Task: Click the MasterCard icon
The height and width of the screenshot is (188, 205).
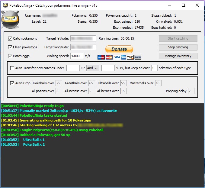Action: click(x=109, y=57)
